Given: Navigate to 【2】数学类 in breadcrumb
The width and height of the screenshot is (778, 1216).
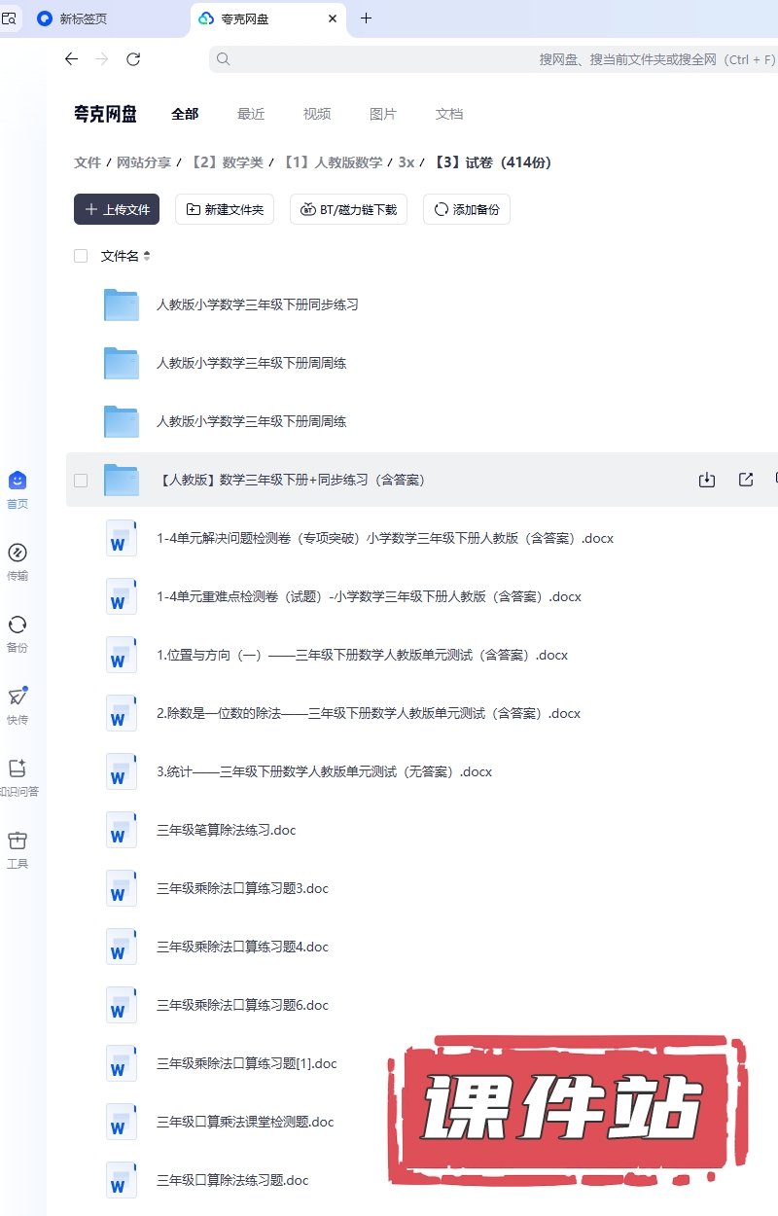Looking at the screenshot, I should click(227, 162).
